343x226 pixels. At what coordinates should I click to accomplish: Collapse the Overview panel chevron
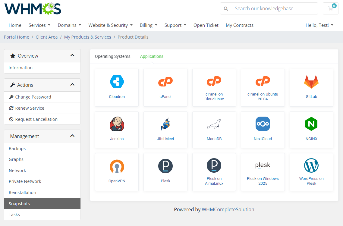tap(72, 55)
